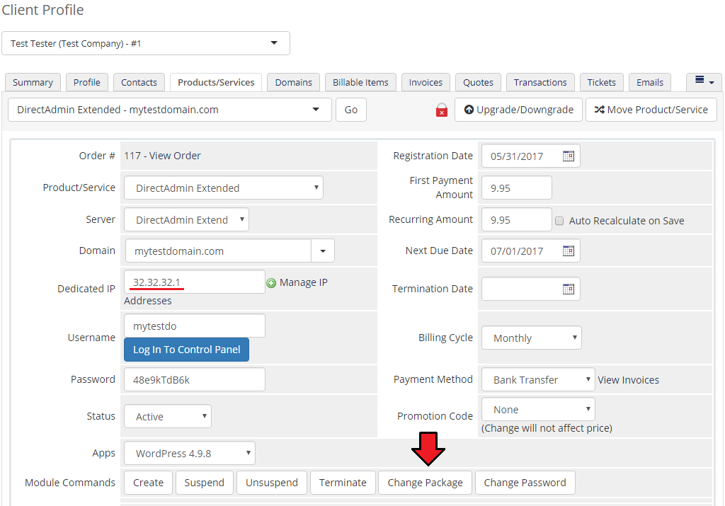Click Log In To Control Panel
Screen dimensions: 725x506
click(x=186, y=350)
